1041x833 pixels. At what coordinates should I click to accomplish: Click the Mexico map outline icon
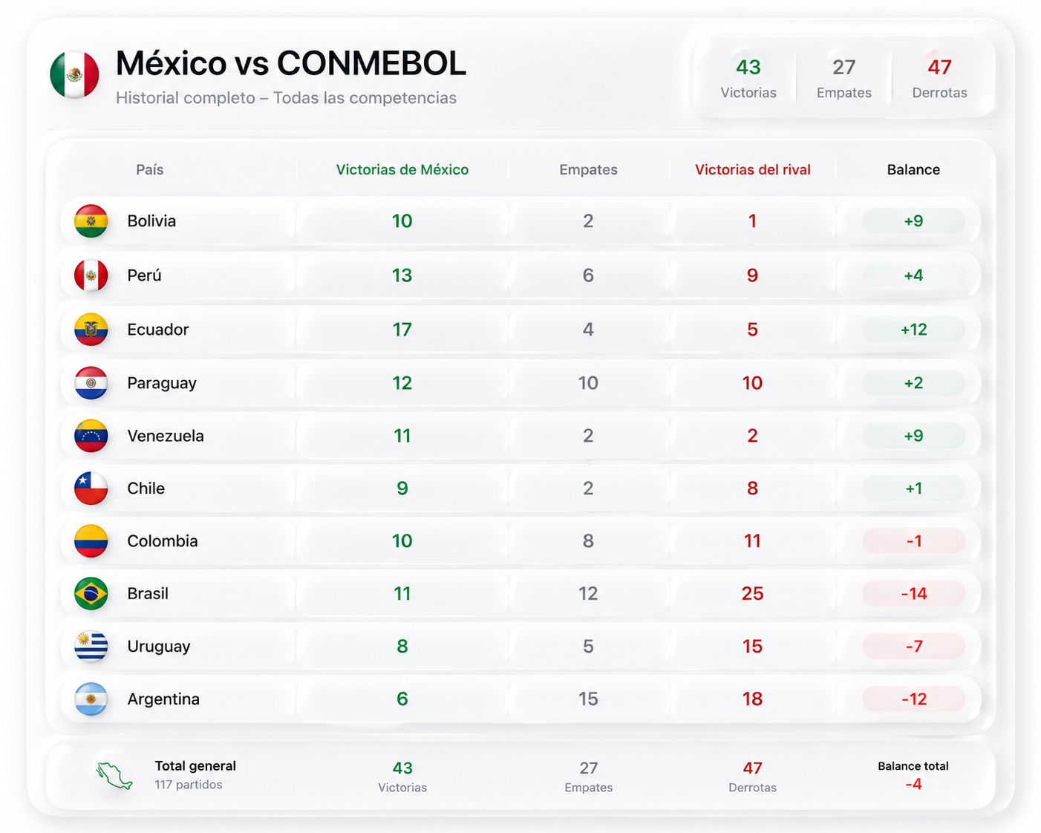pos(114,776)
